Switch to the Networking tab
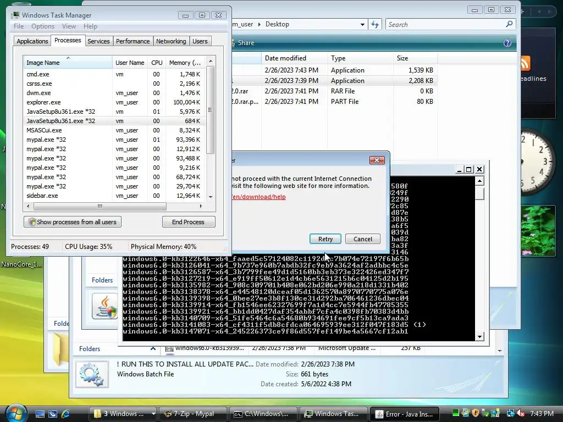The height and width of the screenshot is (422, 563). [x=171, y=41]
